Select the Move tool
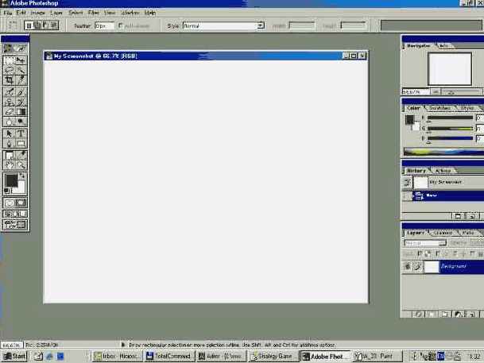 (x=21, y=60)
